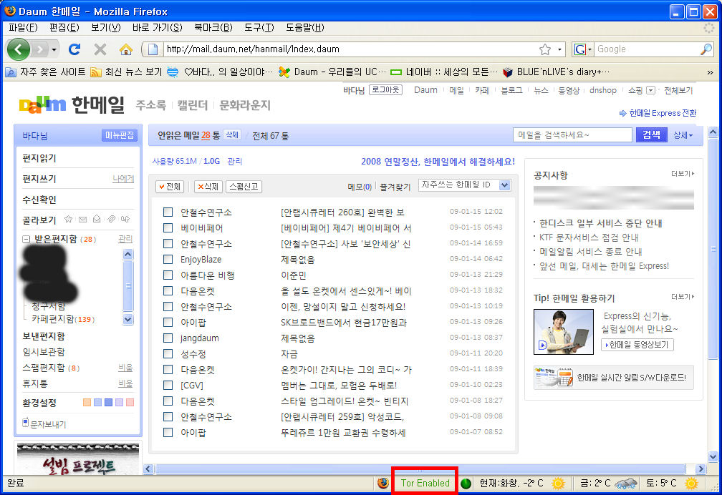The height and width of the screenshot is (495, 722).
Task: Open the 도구(T) menu
Action: [259, 28]
